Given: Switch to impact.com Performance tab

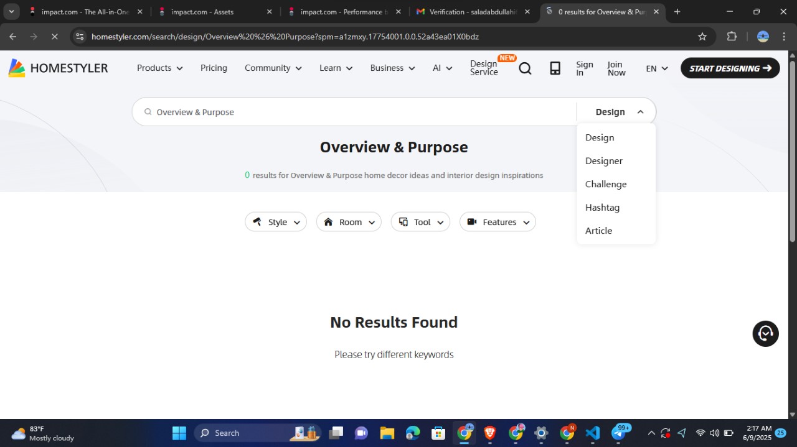Looking at the screenshot, I should click(x=344, y=11).
